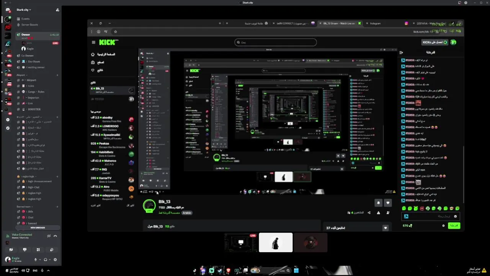Toggle noise suppression in voice panel
Screen dimensions: 490x276
tap(49, 236)
